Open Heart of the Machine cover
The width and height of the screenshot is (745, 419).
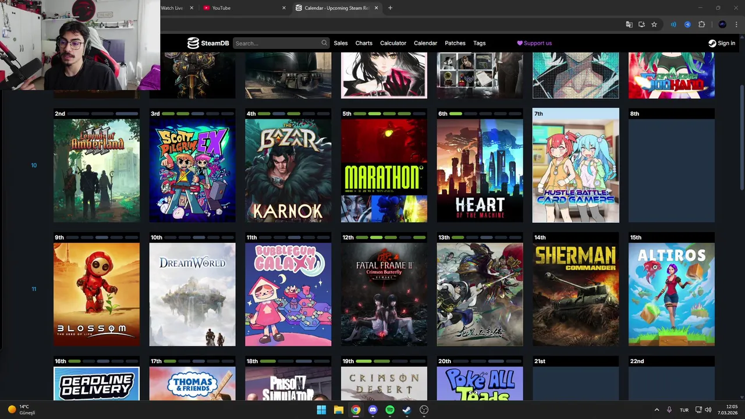(x=480, y=171)
